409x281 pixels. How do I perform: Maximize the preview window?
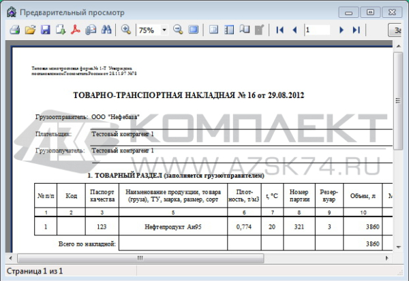[370, 12]
